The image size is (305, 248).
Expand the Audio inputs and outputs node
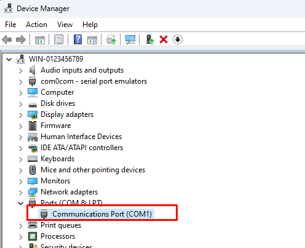coord(20,71)
